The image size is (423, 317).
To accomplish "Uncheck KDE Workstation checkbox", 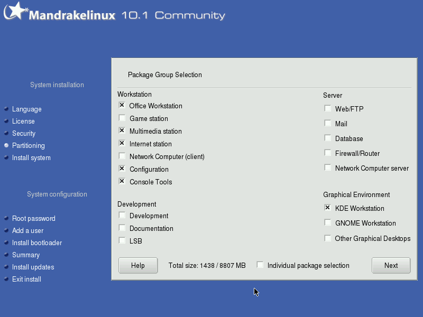I will point(327,208).
